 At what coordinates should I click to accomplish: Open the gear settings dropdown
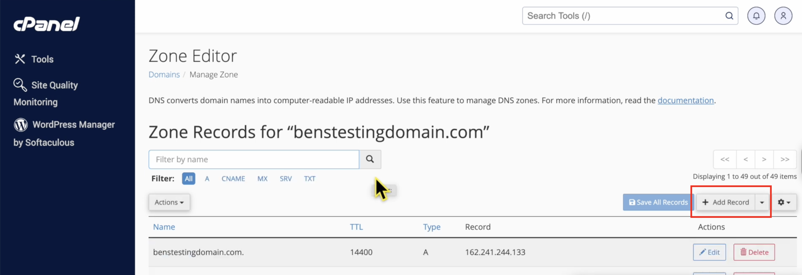point(784,202)
